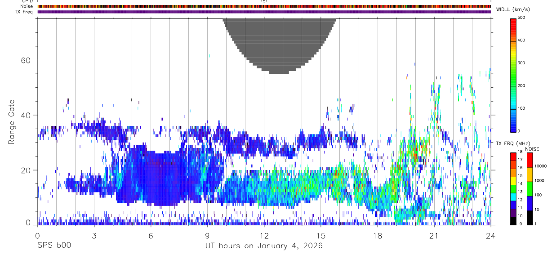This screenshot has height=255, width=552.
Task: Click the red segment of the NOISE colorbar
Action: (529, 160)
